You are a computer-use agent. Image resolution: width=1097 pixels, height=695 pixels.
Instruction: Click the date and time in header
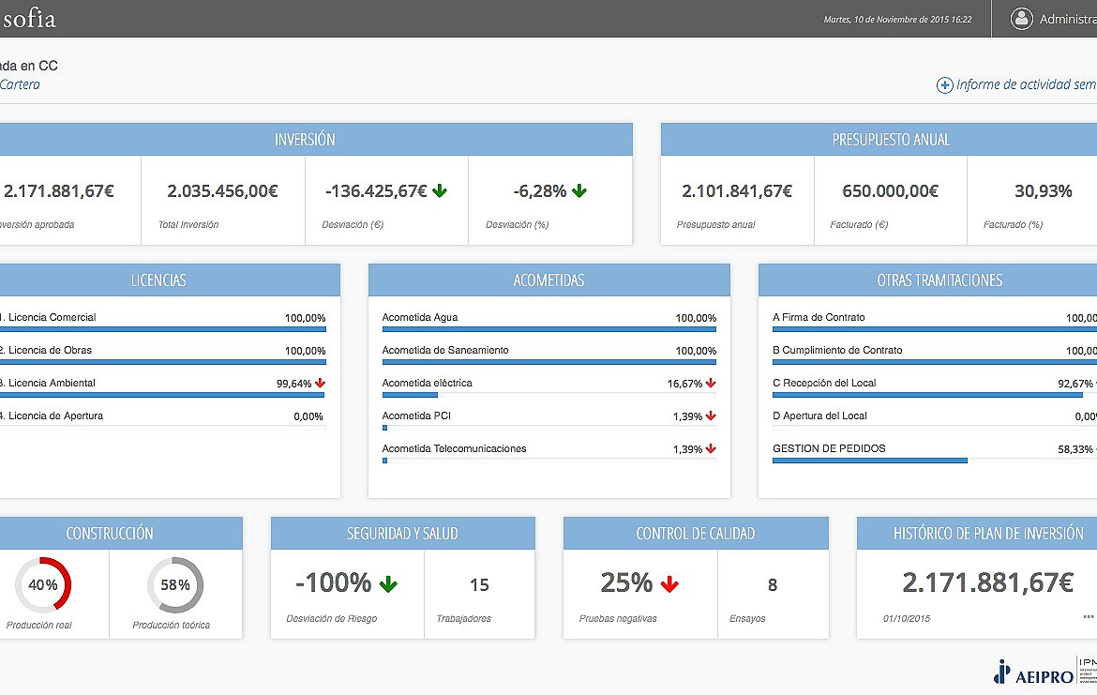click(x=897, y=20)
